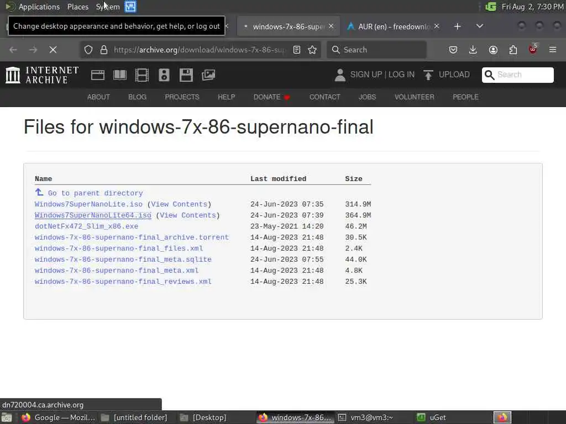Stop page loading with X button

(53, 50)
